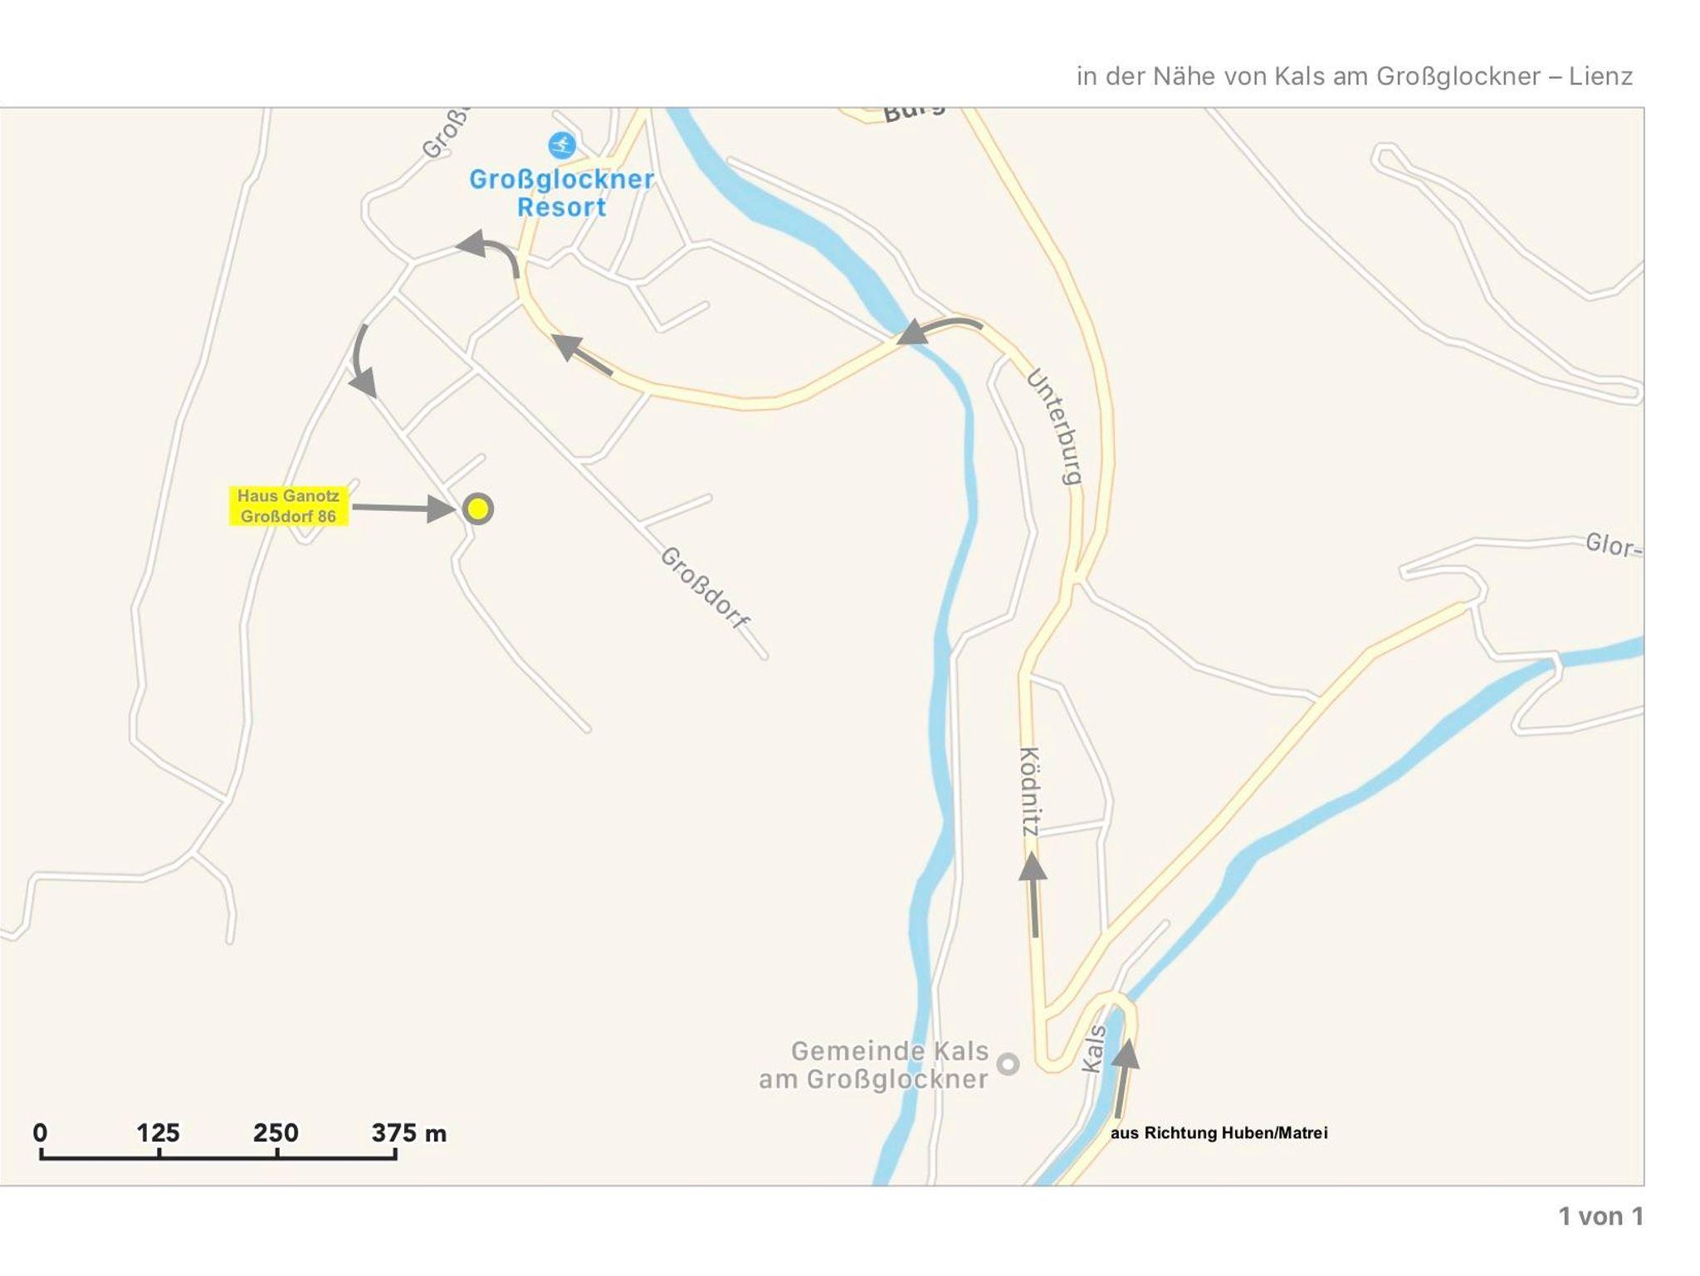1700x1276 pixels.
Task: Click the Großglockner Resort blue label
Action: (x=562, y=192)
